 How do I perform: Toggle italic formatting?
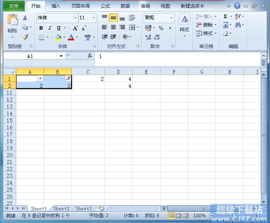(50, 28)
